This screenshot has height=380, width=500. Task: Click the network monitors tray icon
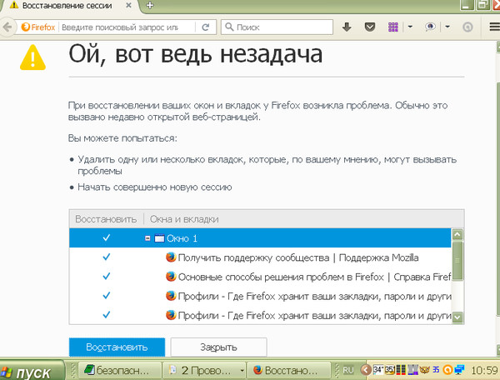point(459,369)
